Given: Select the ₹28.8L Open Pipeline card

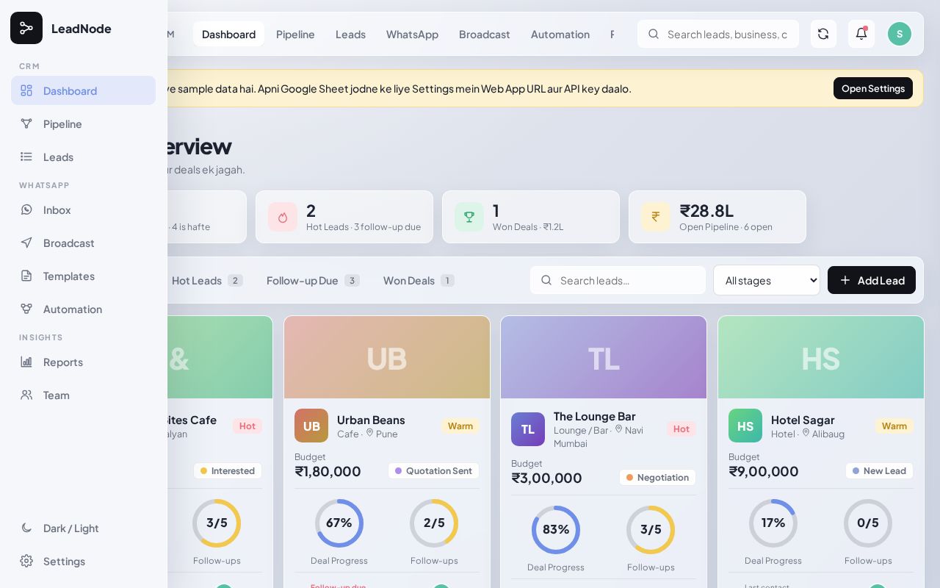Looking at the screenshot, I should (717, 217).
